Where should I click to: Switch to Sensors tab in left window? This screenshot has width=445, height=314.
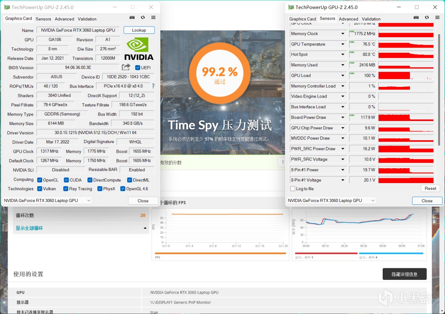click(x=43, y=19)
